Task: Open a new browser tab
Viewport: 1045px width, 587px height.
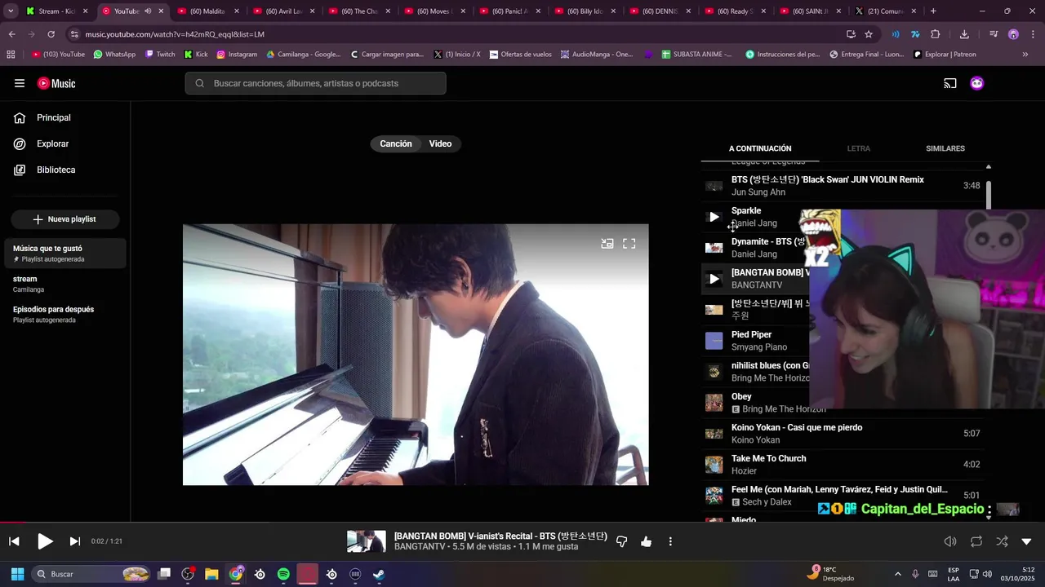Action: [933, 11]
